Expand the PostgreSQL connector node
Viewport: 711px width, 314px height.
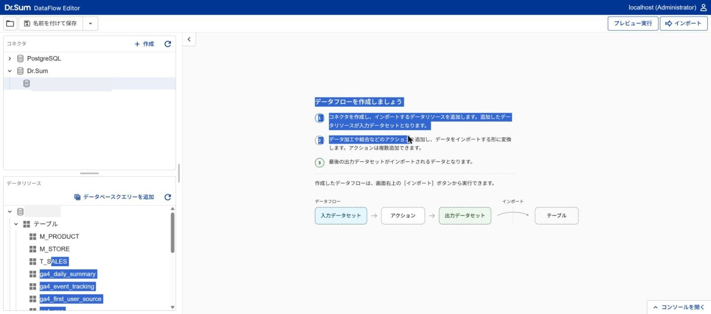10,58
